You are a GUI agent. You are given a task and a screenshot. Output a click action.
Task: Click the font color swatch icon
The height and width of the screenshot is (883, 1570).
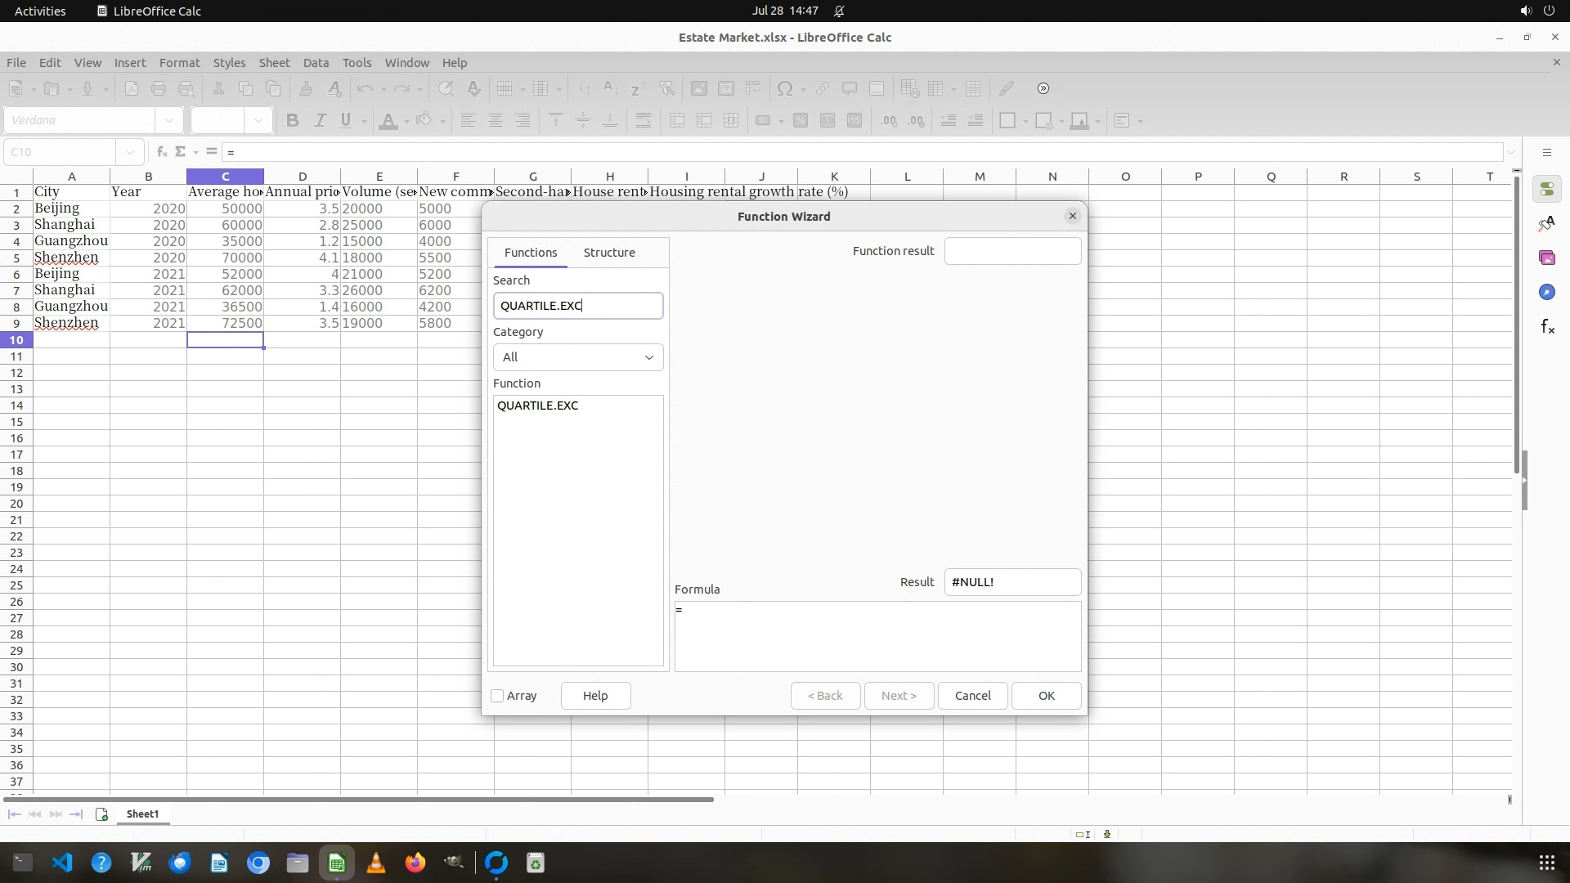coord(388,121)
